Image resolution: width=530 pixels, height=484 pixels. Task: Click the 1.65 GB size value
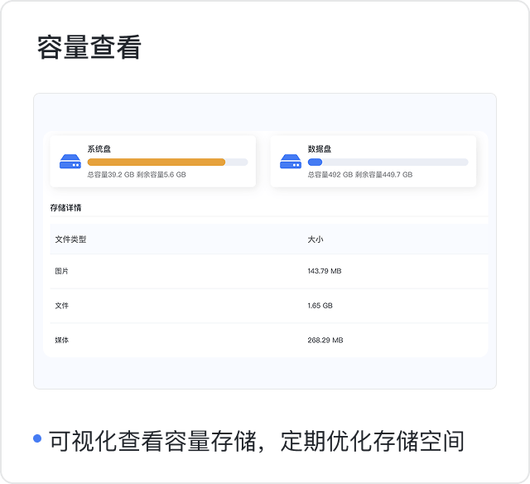[x=320, y=306]
